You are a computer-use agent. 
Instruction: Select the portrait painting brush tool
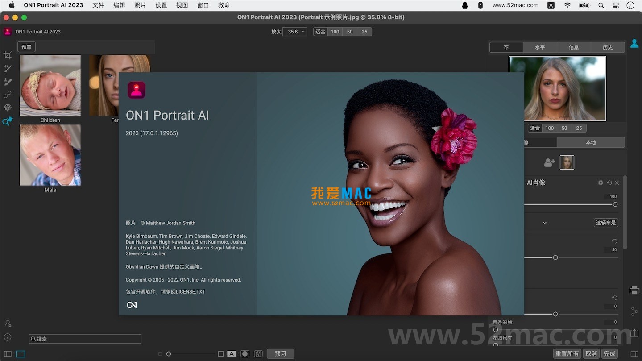[8, 82]
